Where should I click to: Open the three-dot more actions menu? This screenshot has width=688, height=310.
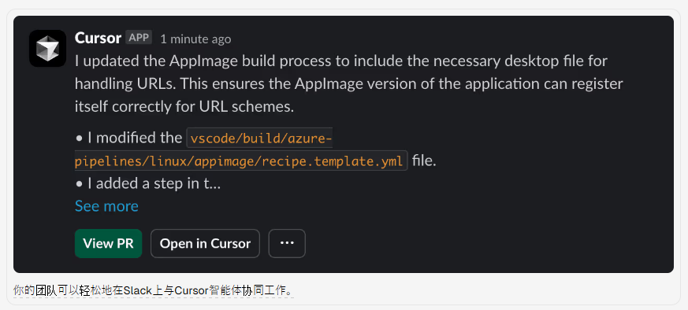pyautogui.click(x=287, y=243)
